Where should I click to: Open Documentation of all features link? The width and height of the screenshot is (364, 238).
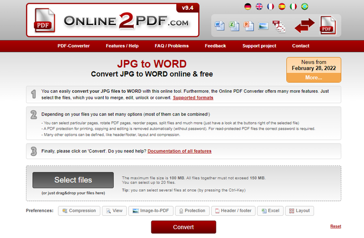pyautogui.click(x=179, y=151)
